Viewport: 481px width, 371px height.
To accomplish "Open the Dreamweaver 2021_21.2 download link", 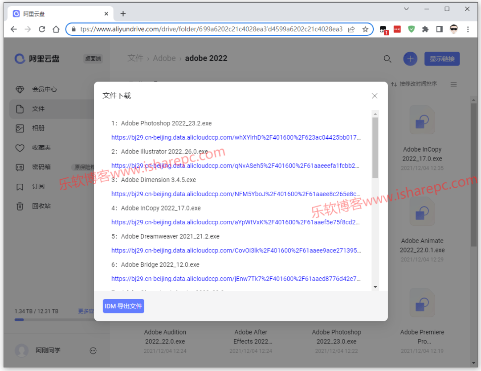I will [x=236, y=250].
